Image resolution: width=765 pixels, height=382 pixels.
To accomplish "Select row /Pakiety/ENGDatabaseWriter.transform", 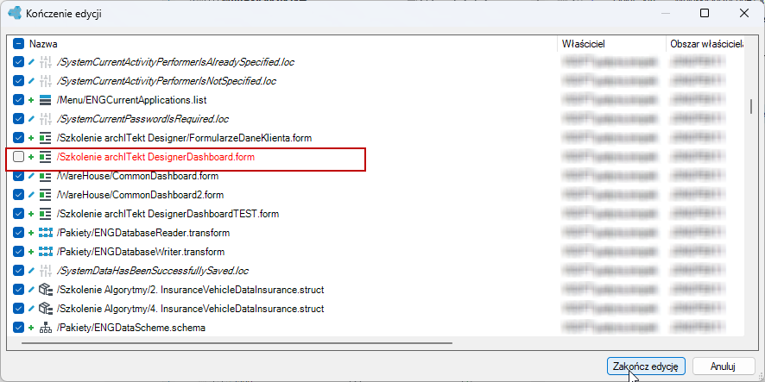I will [x=141, y=252].
